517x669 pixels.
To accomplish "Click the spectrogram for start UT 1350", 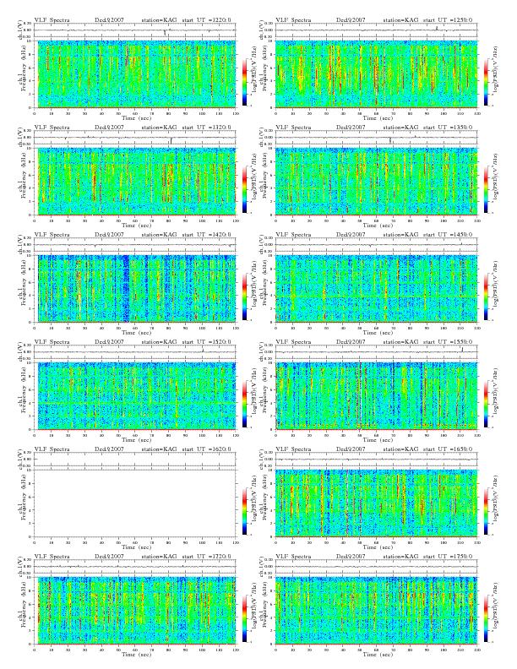I will (x=376, y=182).
